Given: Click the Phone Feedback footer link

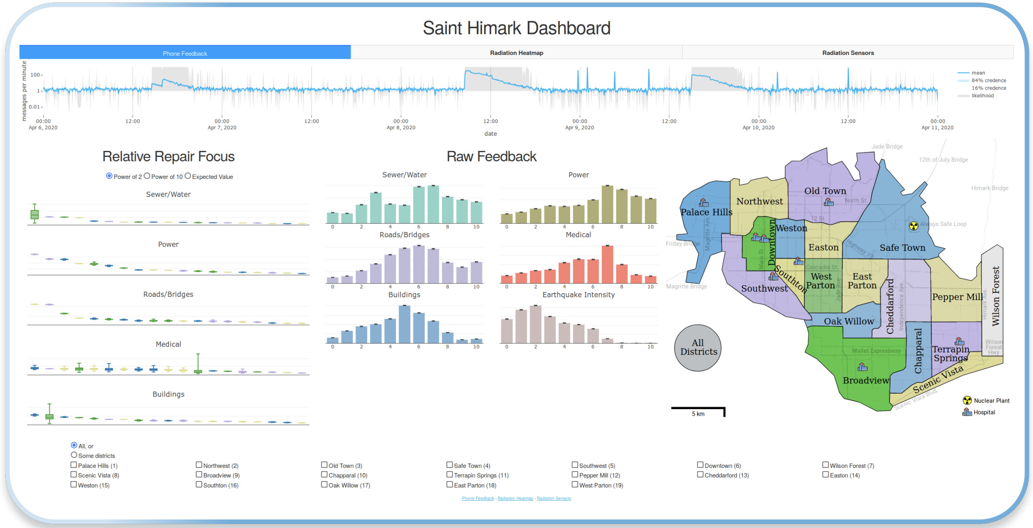Looking at the screenshot, I should 478,498.
